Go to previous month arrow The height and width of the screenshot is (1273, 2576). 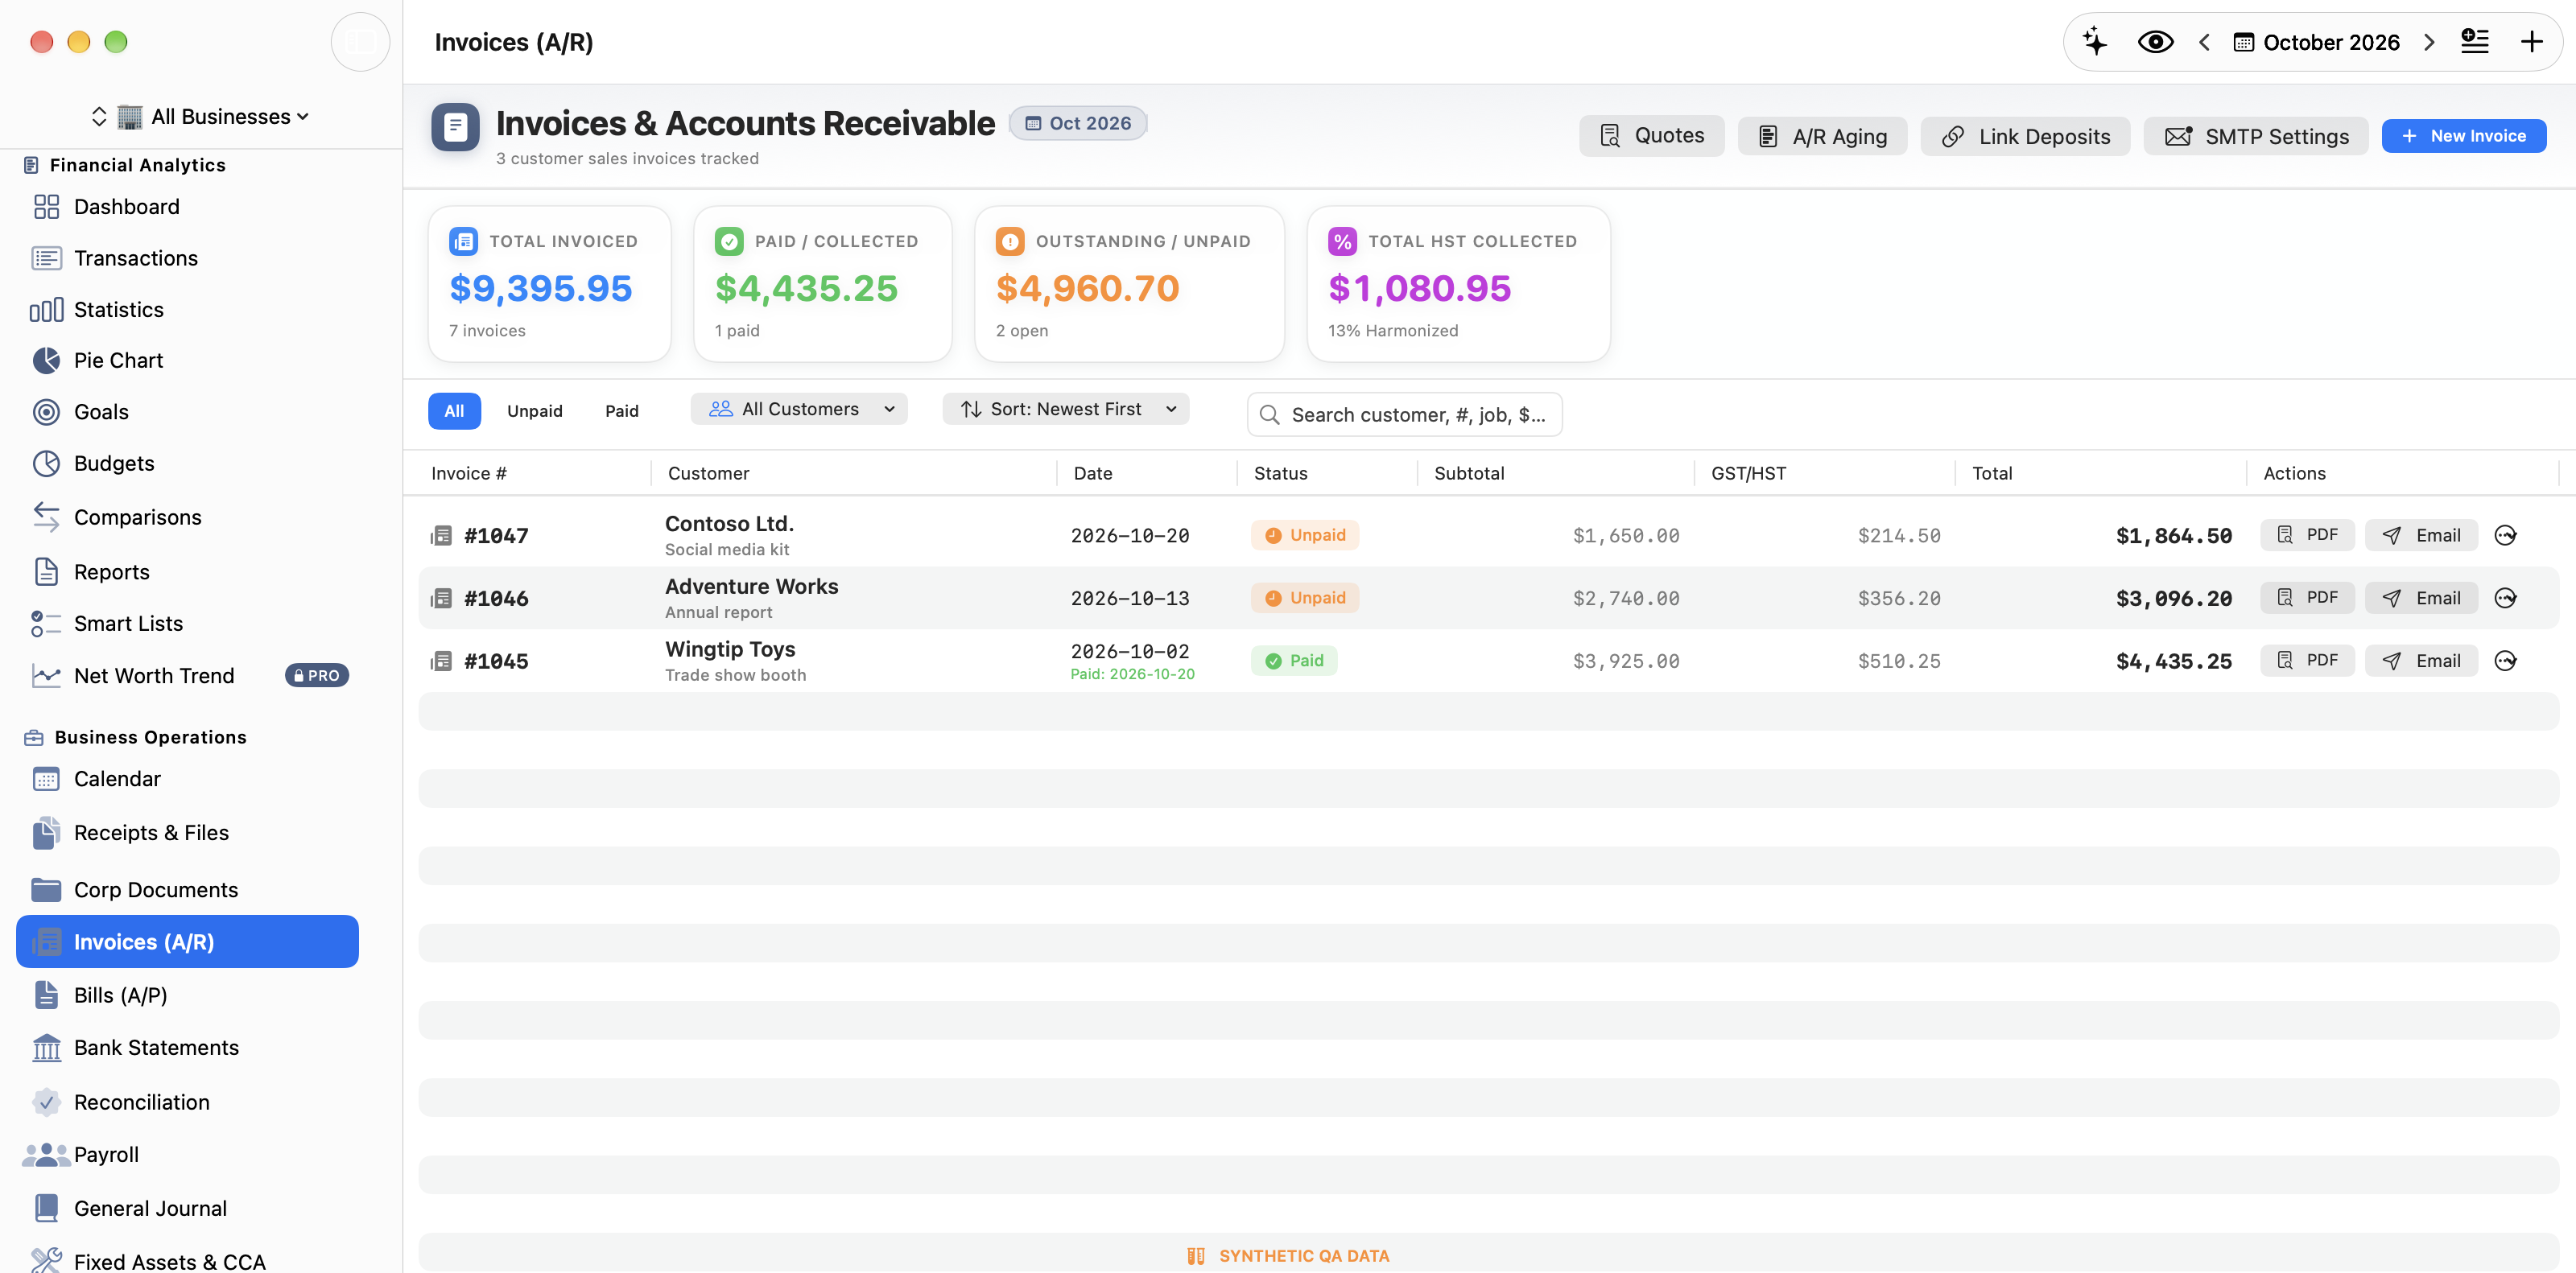[2204, 42]
